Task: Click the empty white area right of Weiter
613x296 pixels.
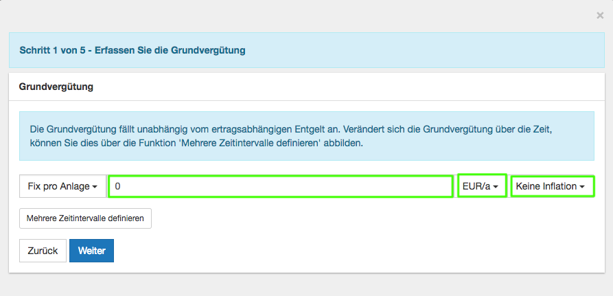Action: (x=343, y=251)
